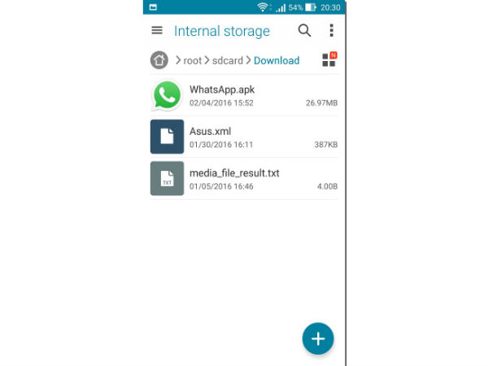Tap the Internal storage title
This screenshot has height=366, width=488.
click(x=222, y=31)
